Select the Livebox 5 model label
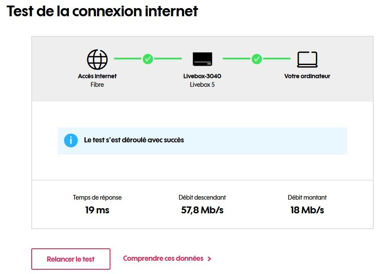 click(202, 85)
